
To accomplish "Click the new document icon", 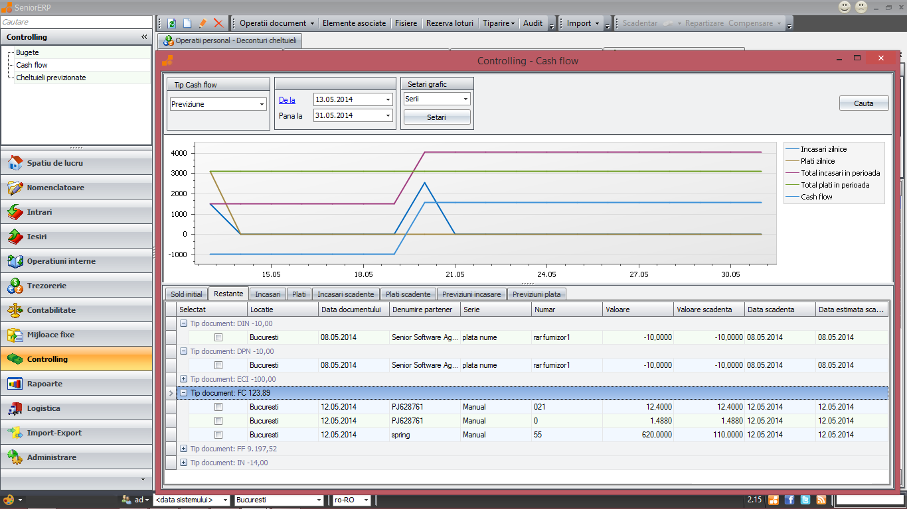I will coord(187,23).
